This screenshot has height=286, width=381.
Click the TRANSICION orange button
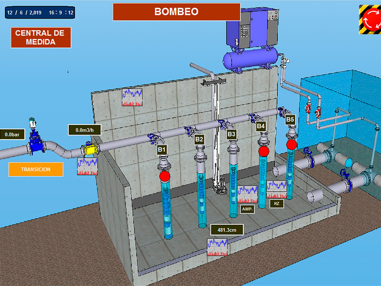(x=36, y=169)
